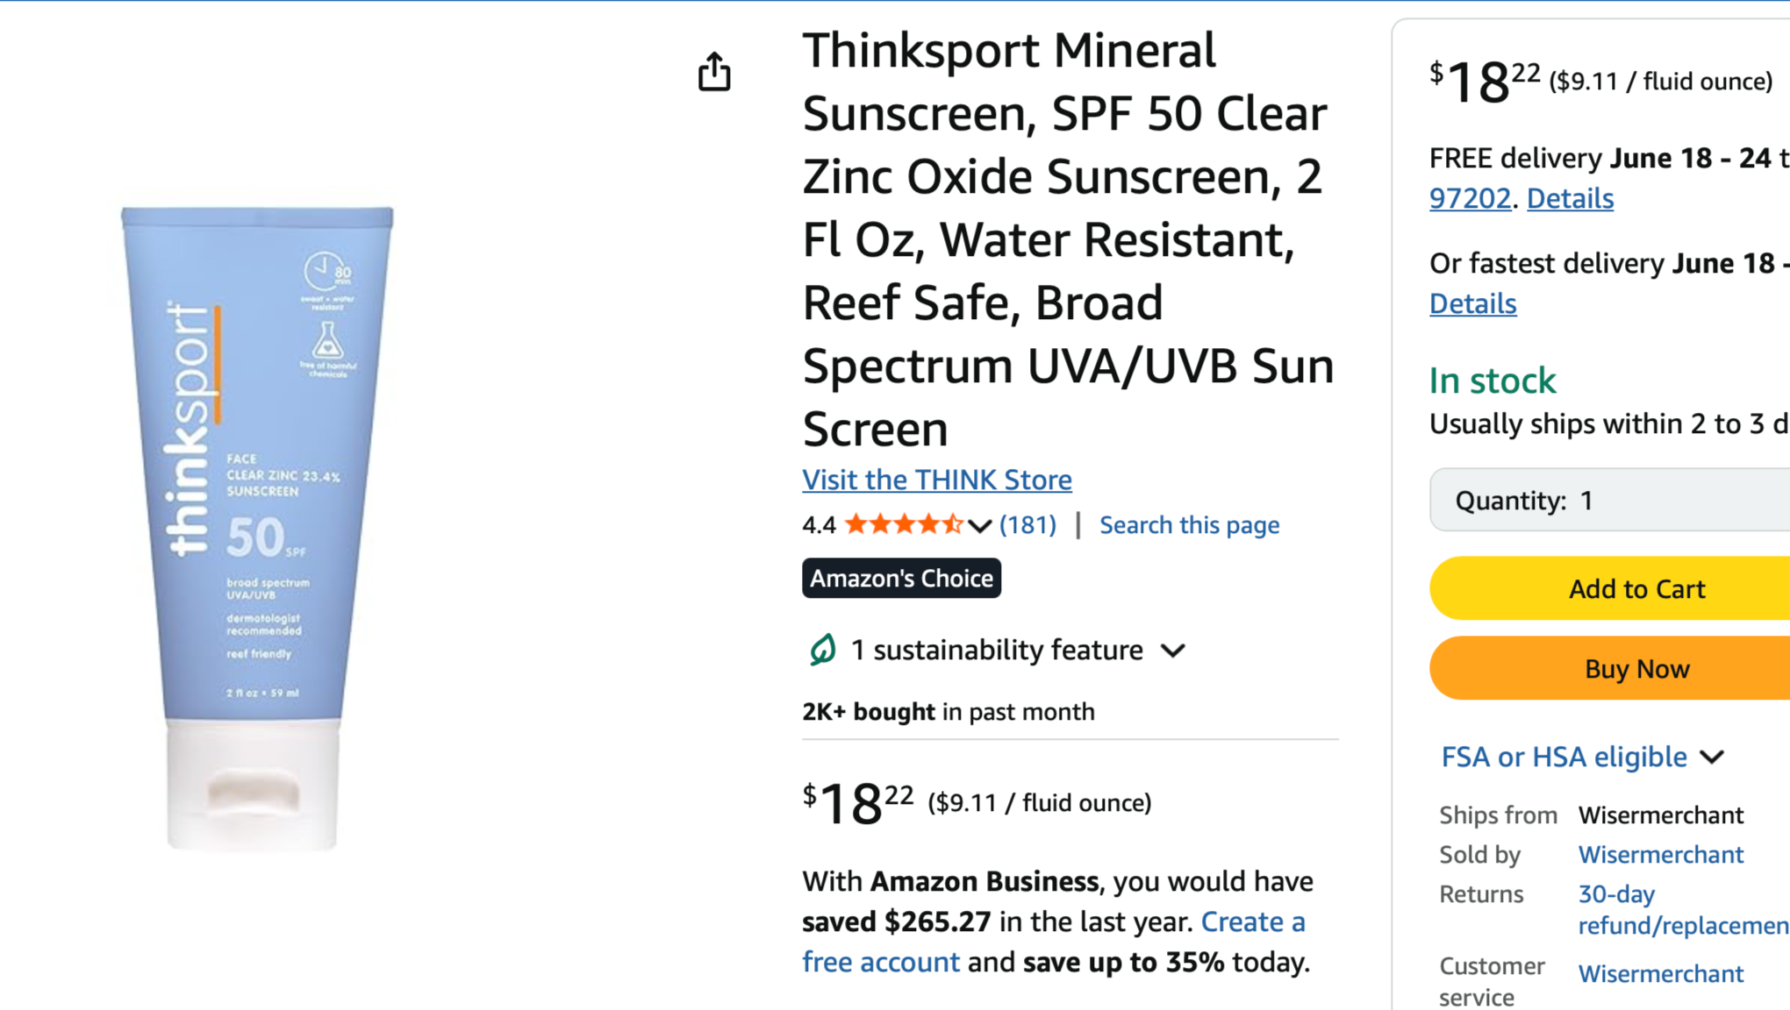The height and width of the screenshot is (1010, 1790).
Task: Click Wisermerchant Sold by link
Action: pyautogui.click(x=1660, y=855)
